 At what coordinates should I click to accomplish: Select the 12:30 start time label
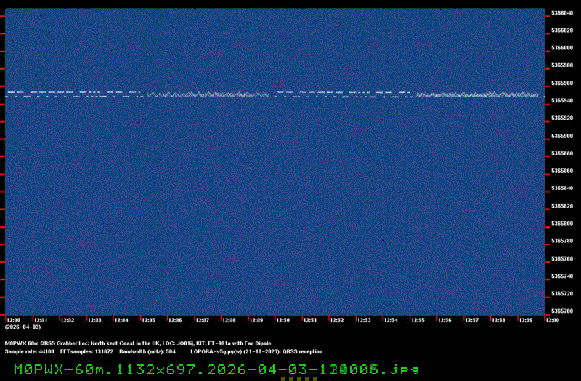click(x=13, y=319)
